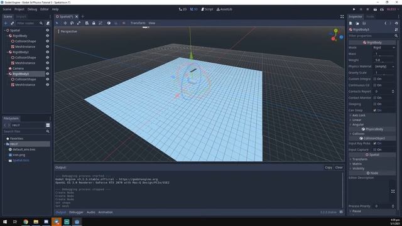
Task: Click the lock selected object icon
Action: point(94,23)
